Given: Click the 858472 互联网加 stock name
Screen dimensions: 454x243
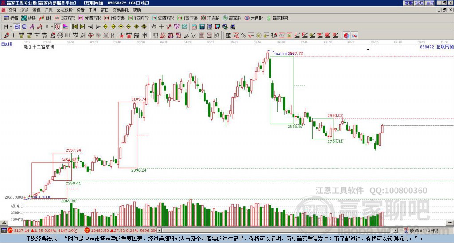Looking at the screenshot, I should pyautogui.click(x=437, y=47).
